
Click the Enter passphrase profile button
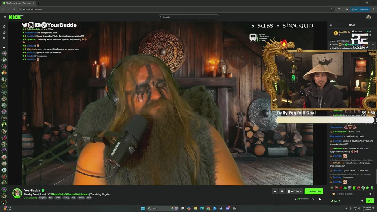pos(360,9)
